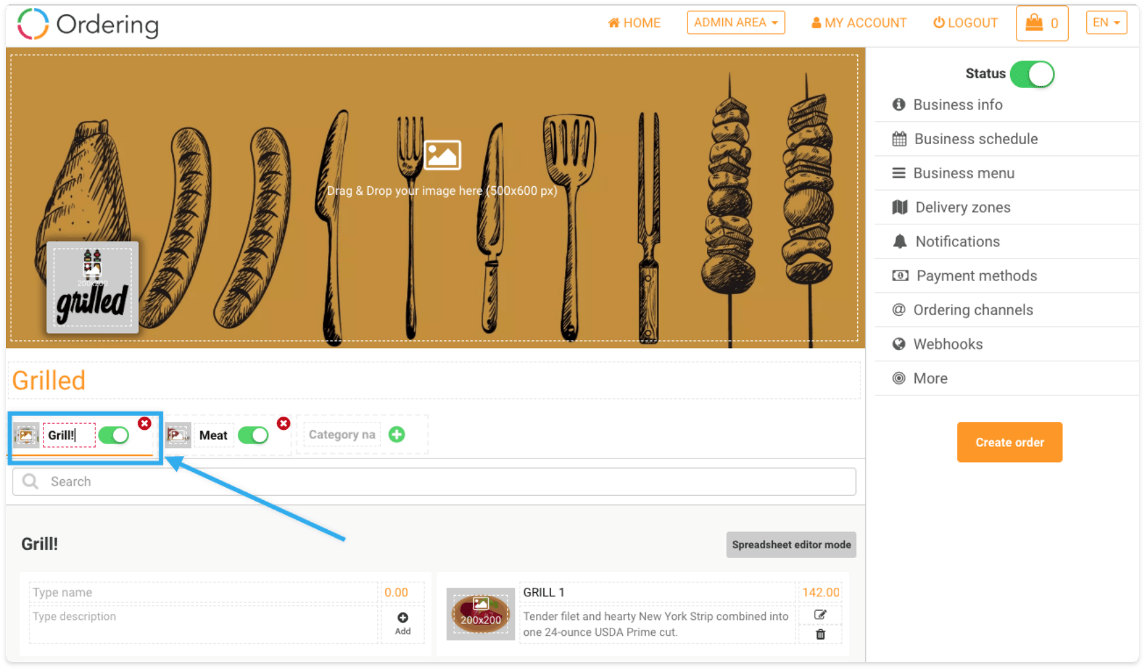Click the product Search field
The height and width of the screenshot is (670, 1145).
point(434,482)
